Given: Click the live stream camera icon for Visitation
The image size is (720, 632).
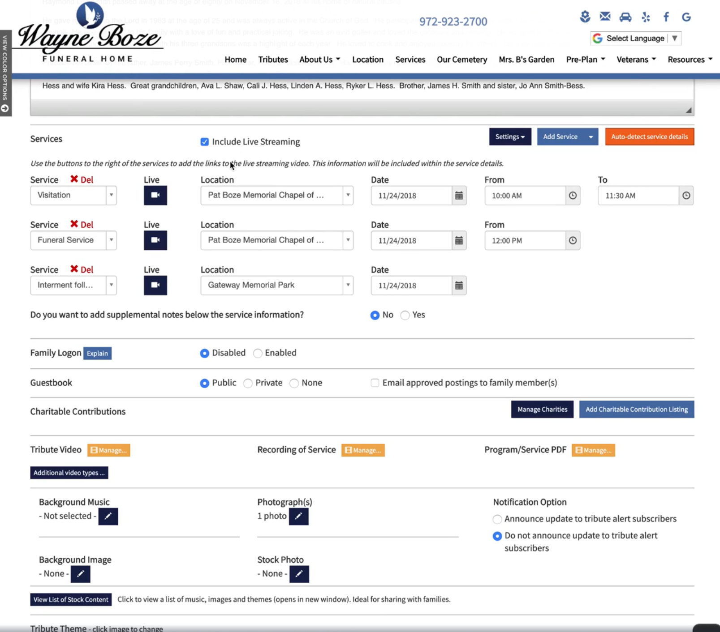Looking at the screenshot, I should (x=155, y=195).
